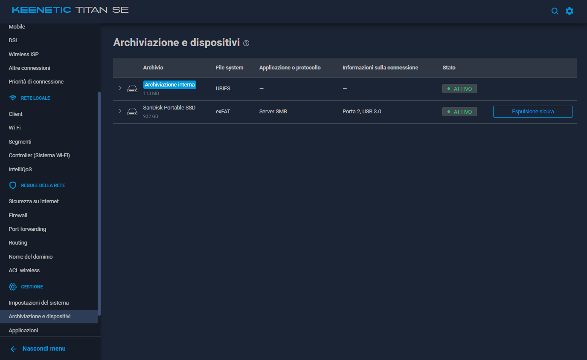The width and height of the screenshot is (587, 360).
Task: Click the left arrow icon beside Nascondi menu
Action: coord(13,349)
